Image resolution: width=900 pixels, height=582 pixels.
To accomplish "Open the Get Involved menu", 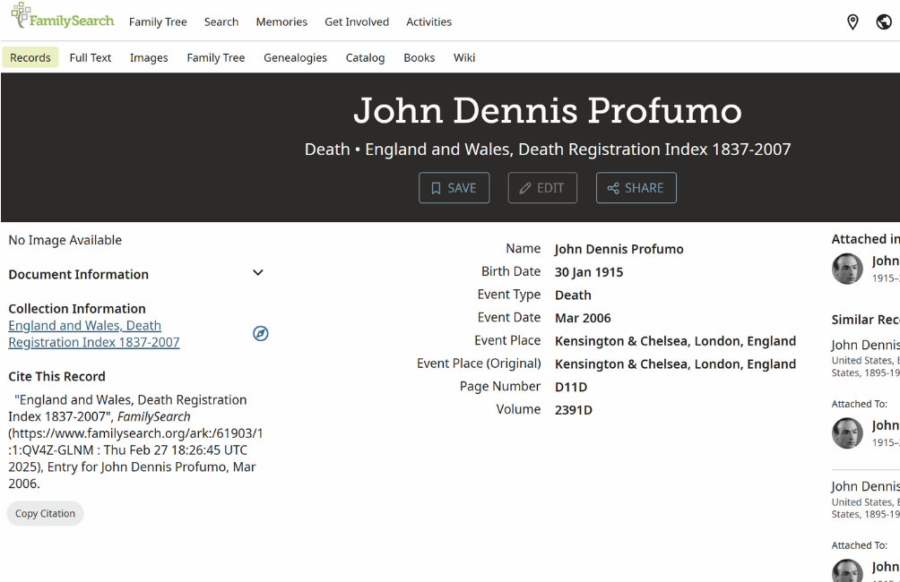I will (357, 21).
